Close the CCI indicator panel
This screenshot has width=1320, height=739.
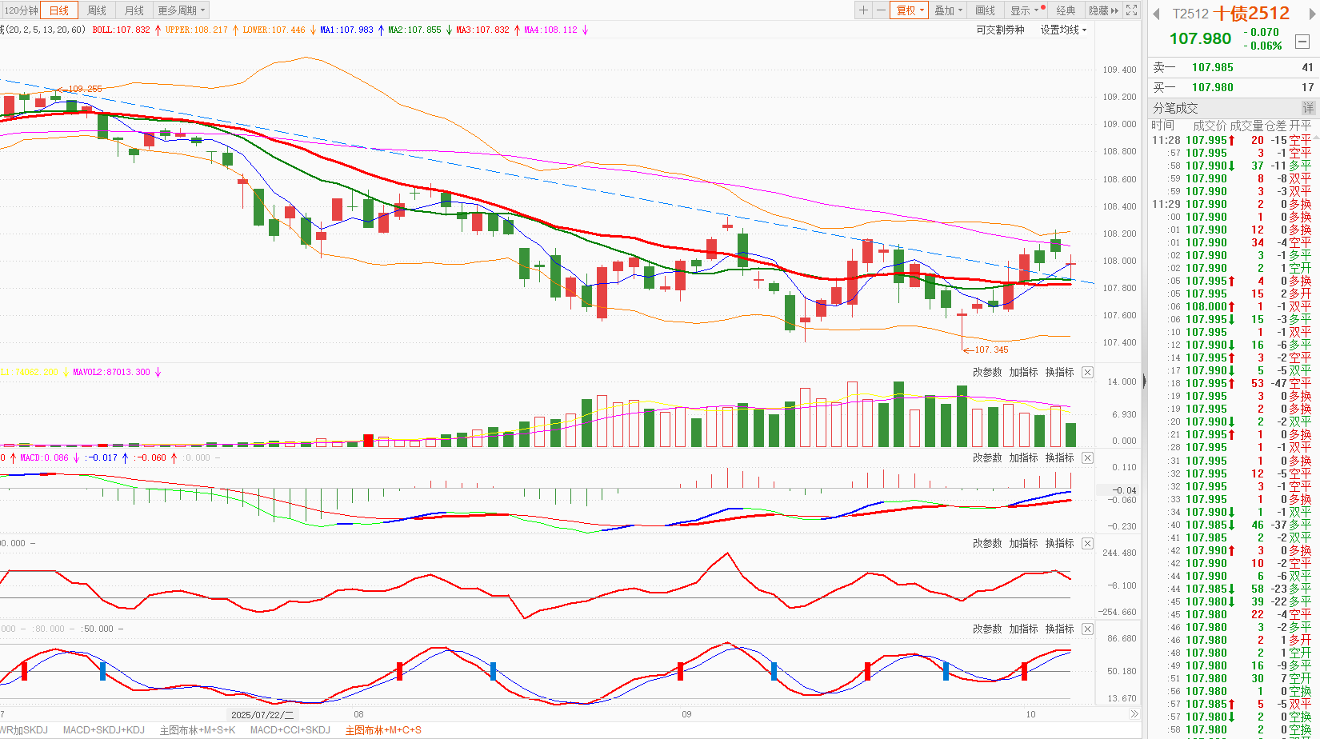click(x=1087, y=543)
